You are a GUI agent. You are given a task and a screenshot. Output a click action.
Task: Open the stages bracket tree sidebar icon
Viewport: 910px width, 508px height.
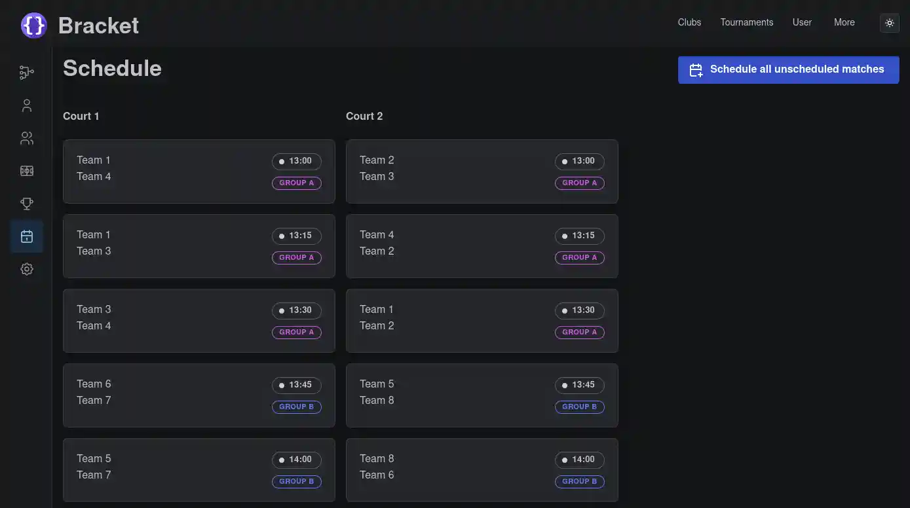[27, 73]
